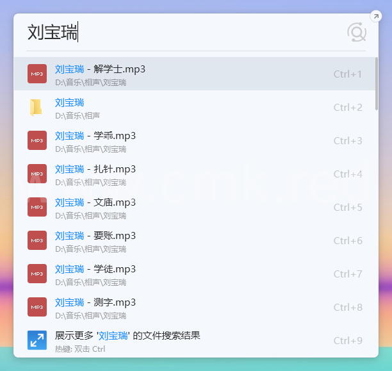Click the 刘宝瑞 folder icon
The height and width of the screenshot is (371, 392).
37,107
